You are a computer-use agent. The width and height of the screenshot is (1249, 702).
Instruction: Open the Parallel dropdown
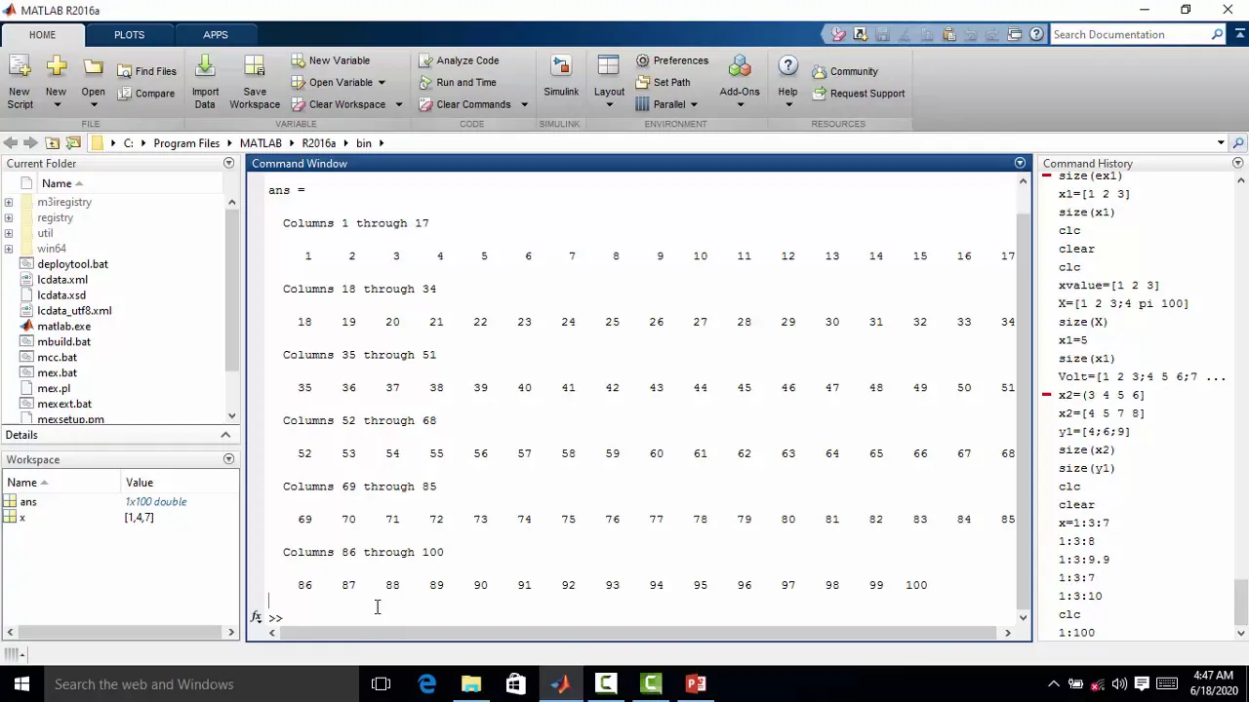pyautogui.click(x=666, y=104)
